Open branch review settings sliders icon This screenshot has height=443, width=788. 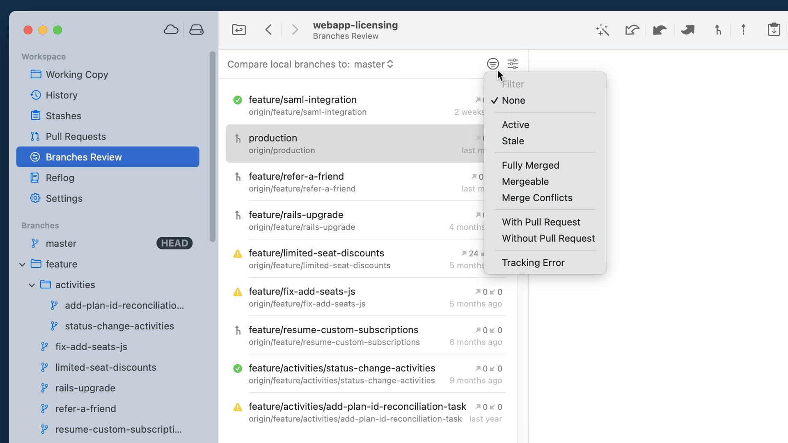pos(513,64)
